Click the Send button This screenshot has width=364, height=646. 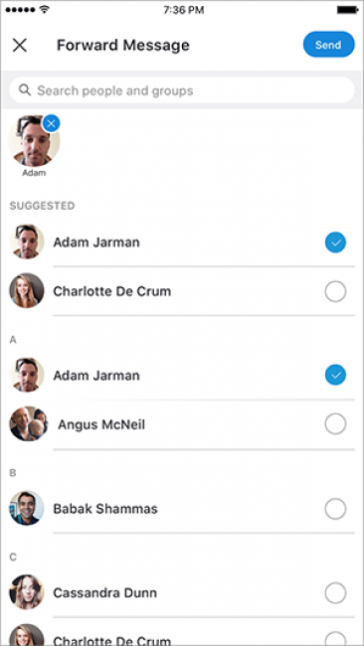pos(328,45)
